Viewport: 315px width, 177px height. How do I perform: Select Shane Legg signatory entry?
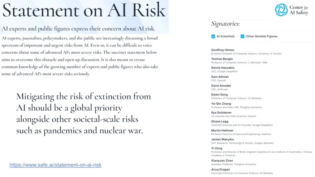coord(220,121)
